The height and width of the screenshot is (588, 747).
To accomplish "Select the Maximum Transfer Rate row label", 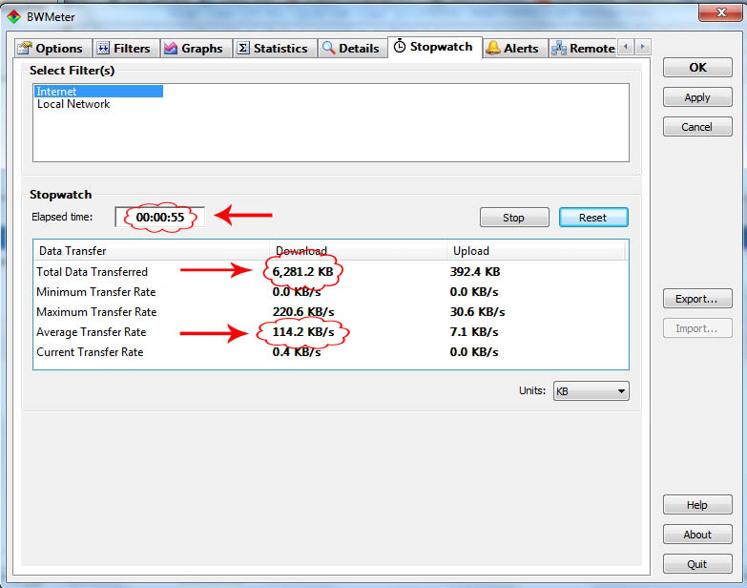I will coord(96,312).
